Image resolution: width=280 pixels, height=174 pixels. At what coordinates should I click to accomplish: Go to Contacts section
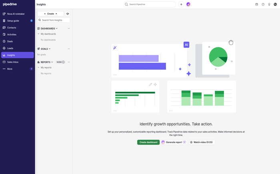click(x=17, y=28)
